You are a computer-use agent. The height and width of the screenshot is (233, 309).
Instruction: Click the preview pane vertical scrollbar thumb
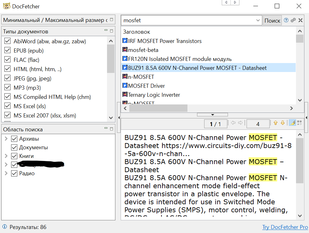[x=300, y=160]
